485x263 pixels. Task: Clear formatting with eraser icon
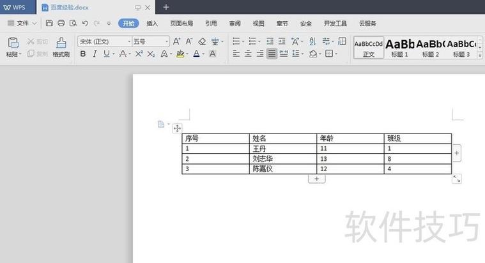coord(202,41)
